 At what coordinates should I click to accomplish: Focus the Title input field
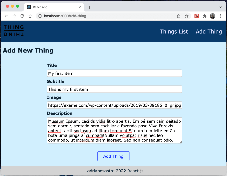pos(115,73)
